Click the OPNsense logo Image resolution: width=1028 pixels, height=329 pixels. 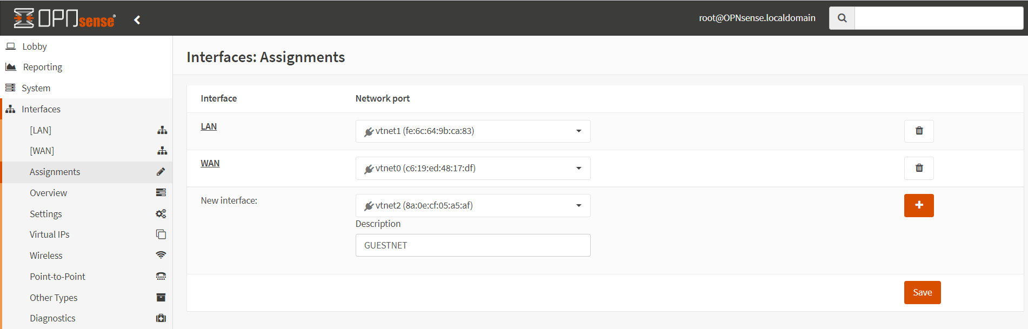64,18
